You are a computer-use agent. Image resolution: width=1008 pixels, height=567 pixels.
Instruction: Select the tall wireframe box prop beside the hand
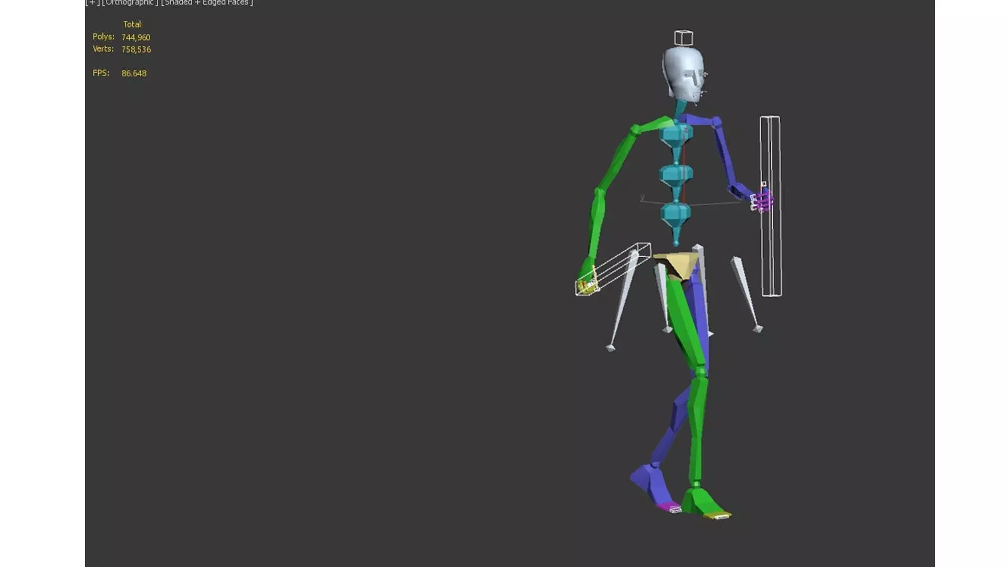click(771, 206)
